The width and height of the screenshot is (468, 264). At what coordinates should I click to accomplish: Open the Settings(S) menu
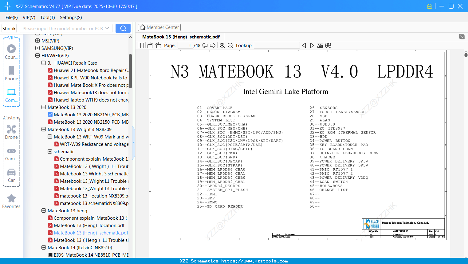pos(71,18)
